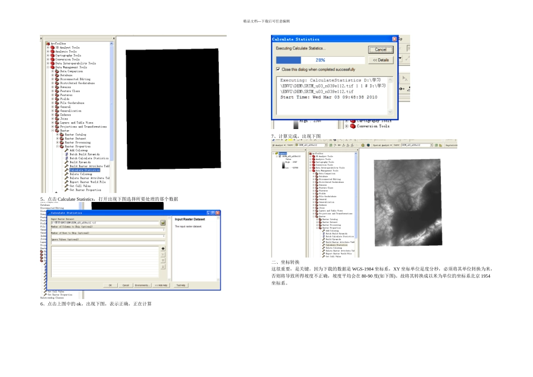
Task: Click scroll-down arrow of the execution message box
Action: click(390, 112)
